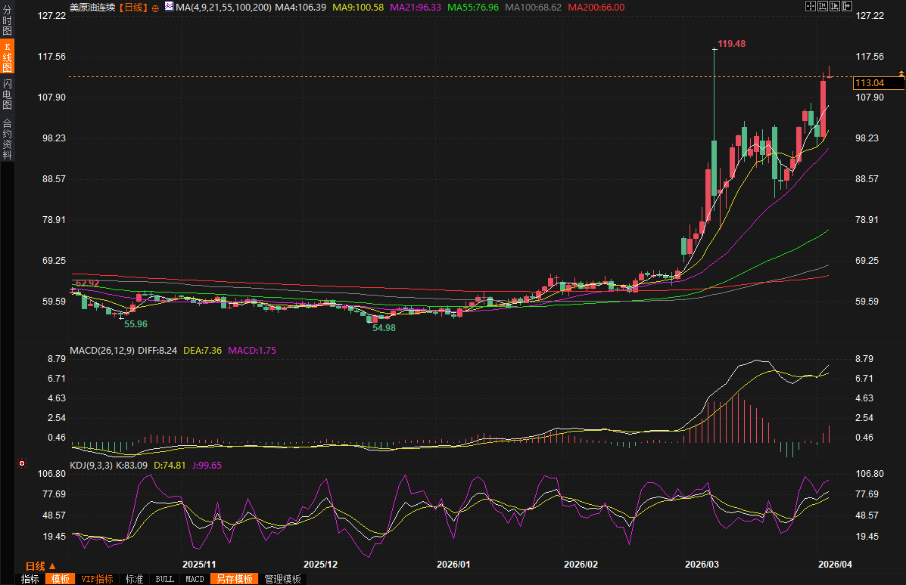
Task: Click the MA9:100.58 value
Action: pyautogui.click(x=358, y=8)
